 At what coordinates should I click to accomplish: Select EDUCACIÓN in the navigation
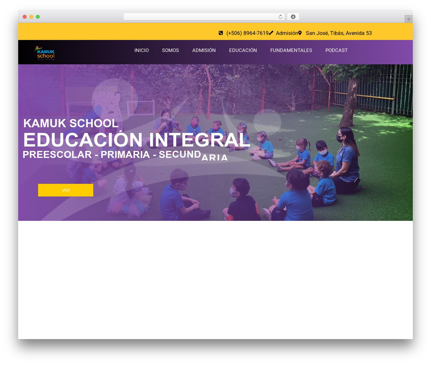pos(243,50)
